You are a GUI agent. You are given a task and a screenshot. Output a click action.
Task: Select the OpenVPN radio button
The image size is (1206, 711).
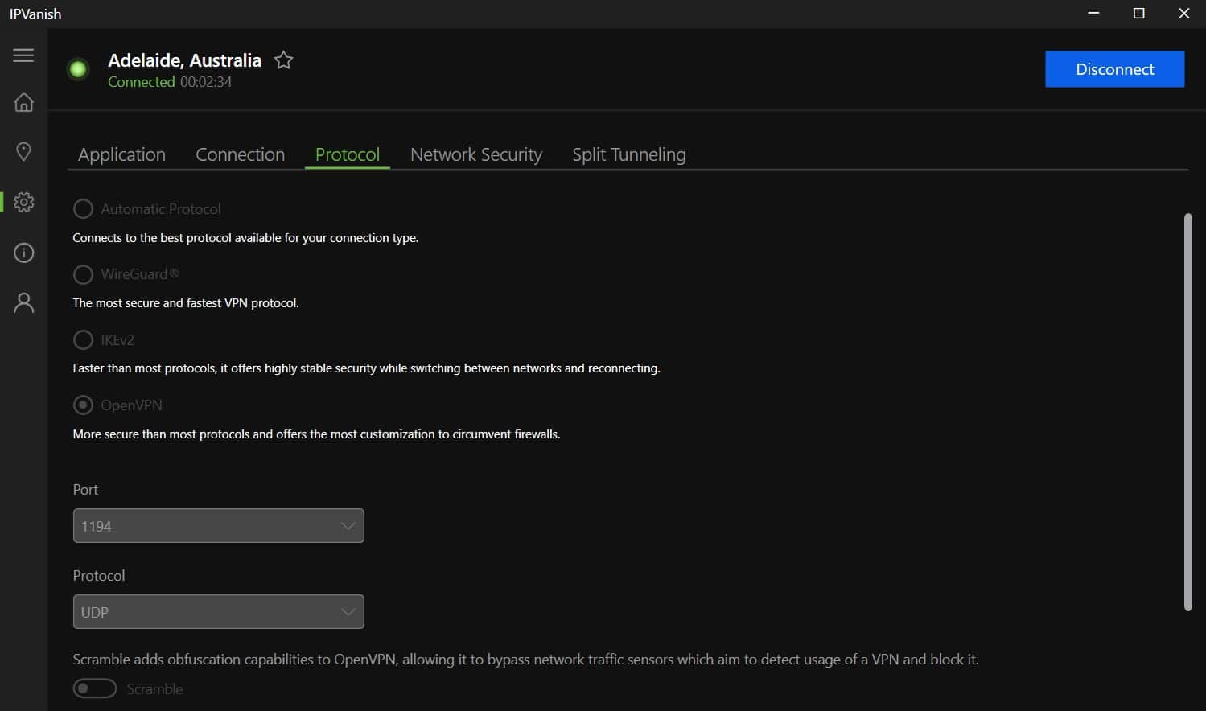(83, 405)
